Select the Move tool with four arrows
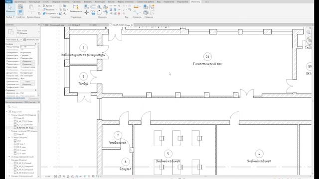The height and width of the screenshot is (179, 319). pyautogui.click(x=86, y=12)
